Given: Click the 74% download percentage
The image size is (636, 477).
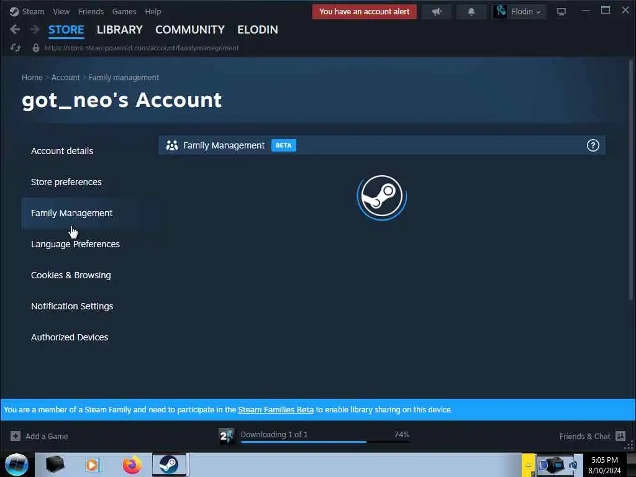Looking at the screenshot, I should (x=402, y=434).
